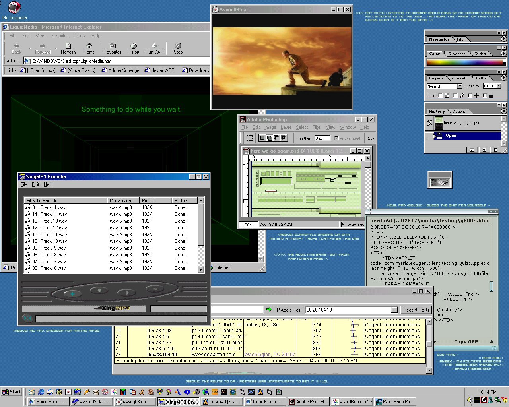This screenshot has height=407, width=509.
Task: Open Layers palette flyout menu arrow
Action: (x=504, y=78)
